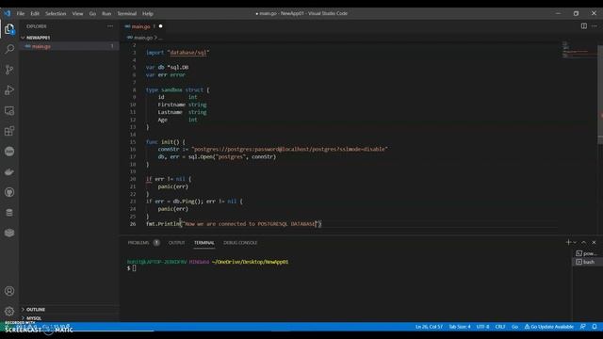Click the feedback icon in status bar

pos(583,327)
